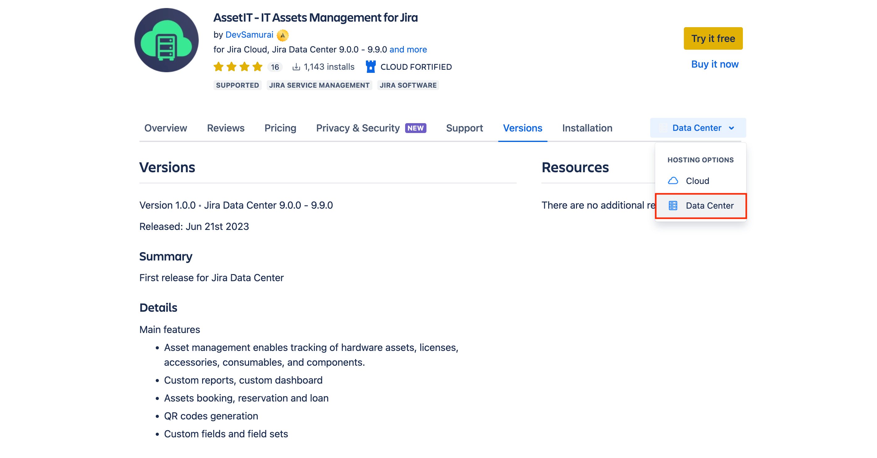Image resolution: width=877 pixels, height=458 pixels.
Task: Click the 'and more' compatibility link
Action: click(x=408, y=50)
